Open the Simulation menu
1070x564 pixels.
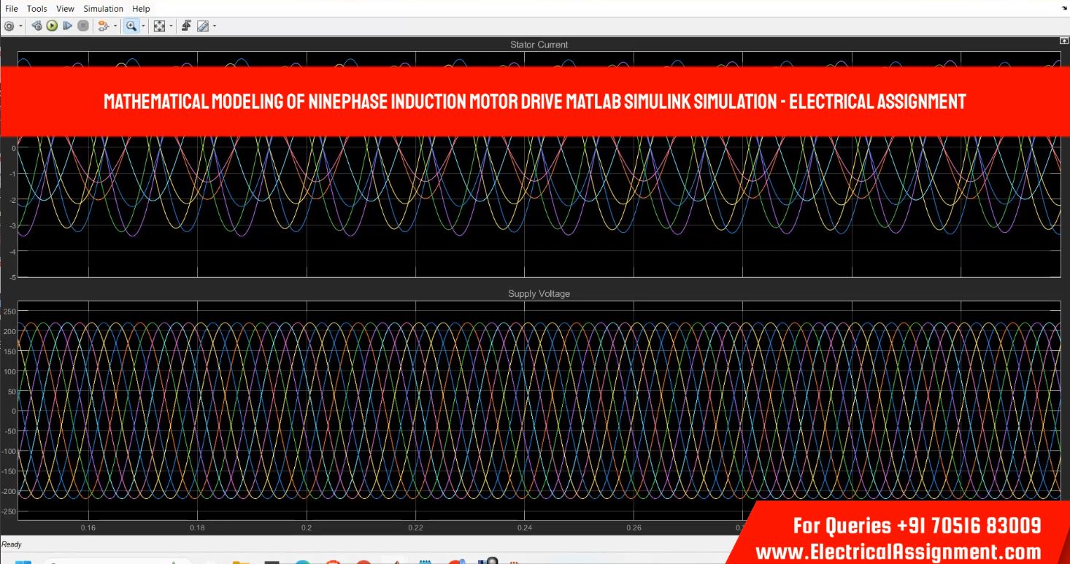click(103, 9)
